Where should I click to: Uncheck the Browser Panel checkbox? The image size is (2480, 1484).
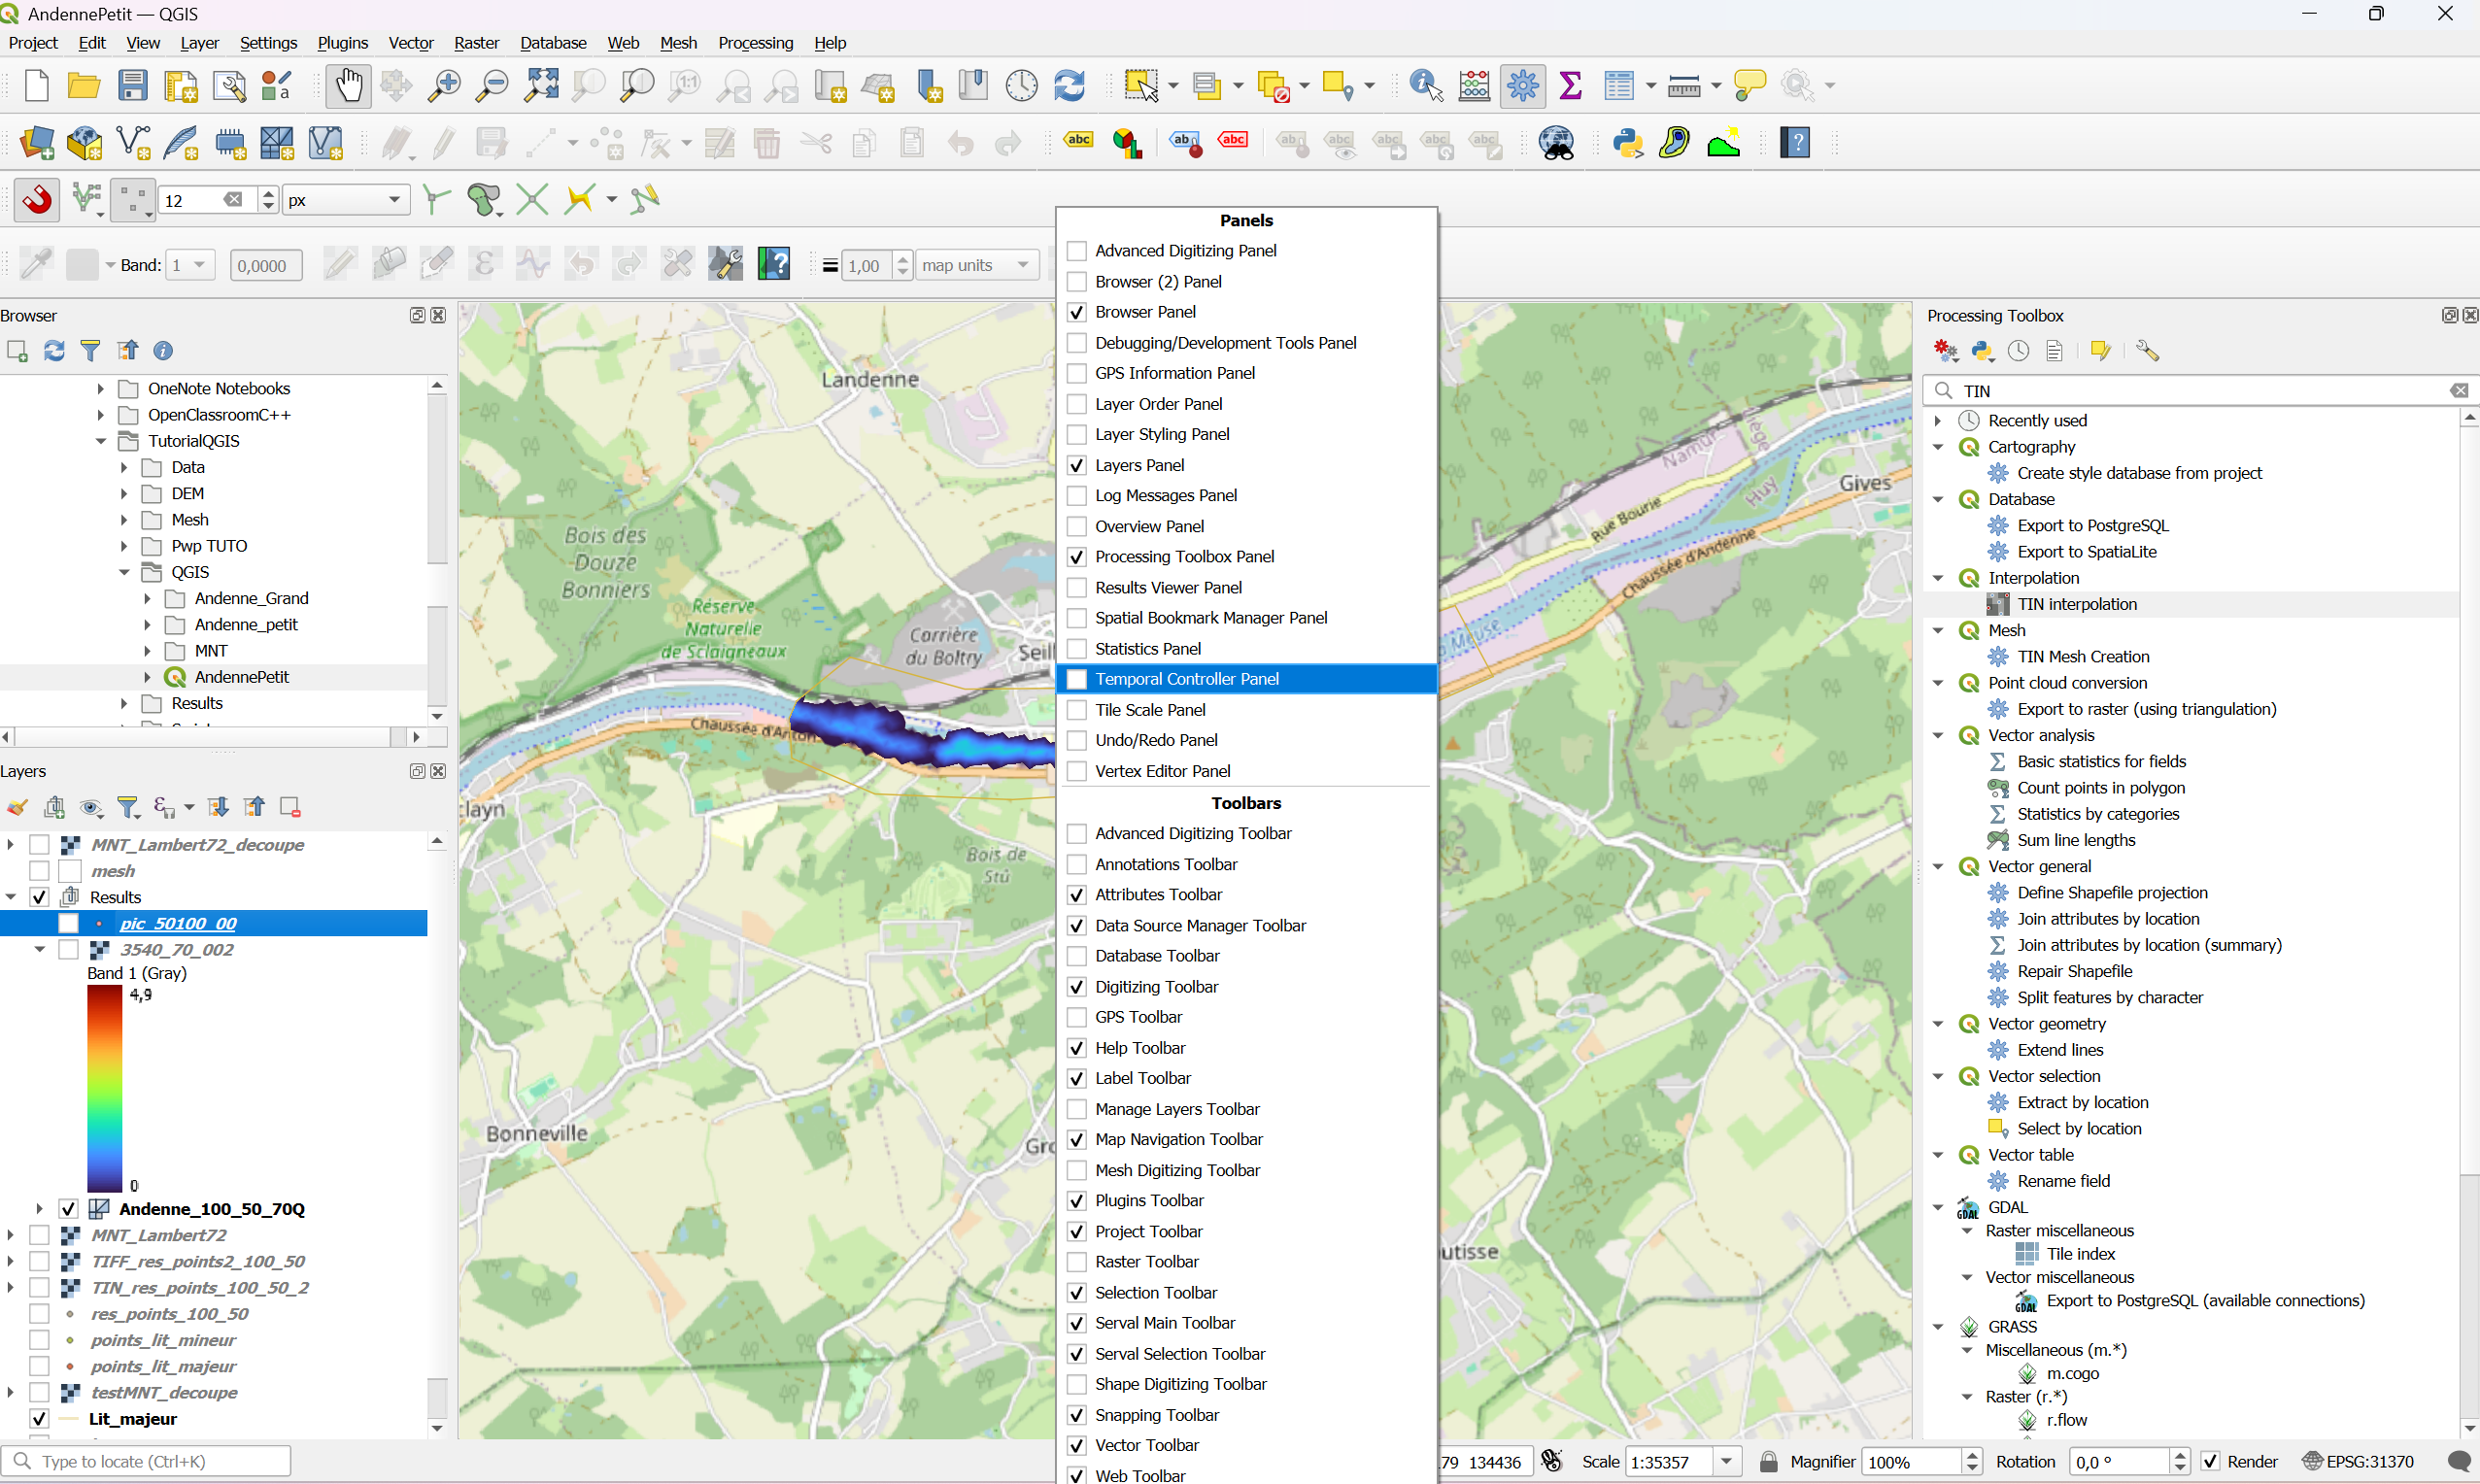1077,312
